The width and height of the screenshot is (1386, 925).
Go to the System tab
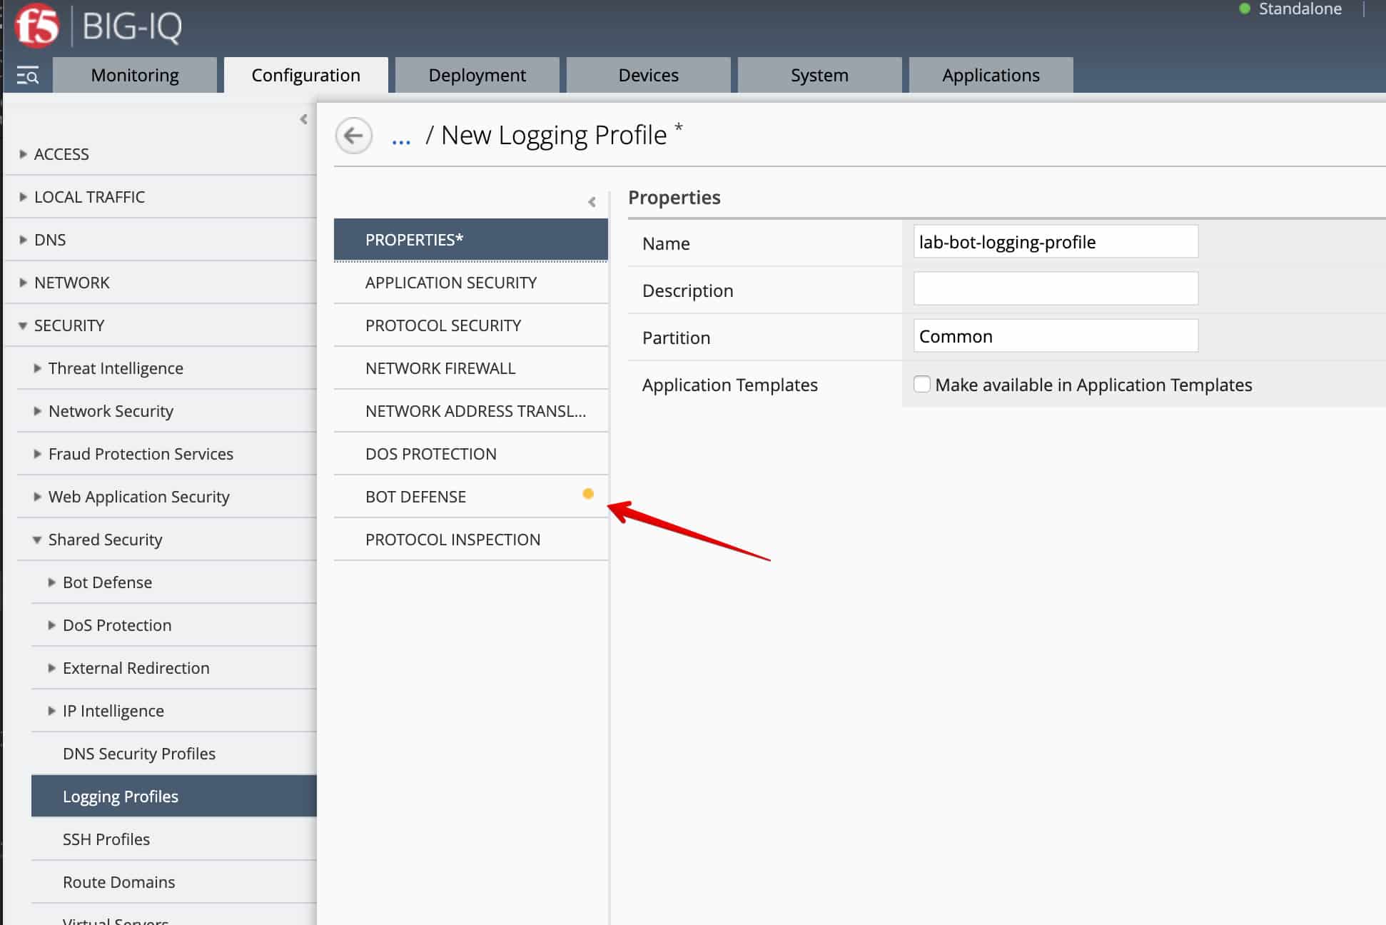[820, 75]
